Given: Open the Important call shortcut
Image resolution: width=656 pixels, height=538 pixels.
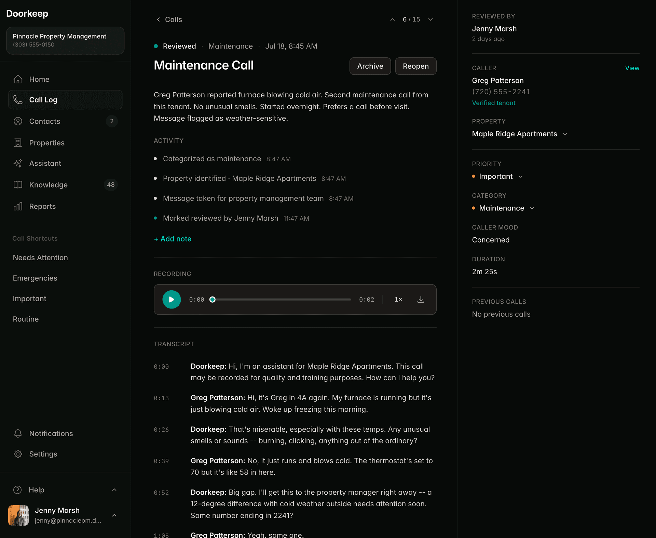Looking at the screenshot, I should [29, 299].
